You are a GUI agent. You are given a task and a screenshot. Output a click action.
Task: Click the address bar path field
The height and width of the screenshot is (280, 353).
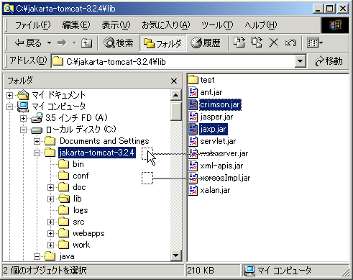pos(174,62)
